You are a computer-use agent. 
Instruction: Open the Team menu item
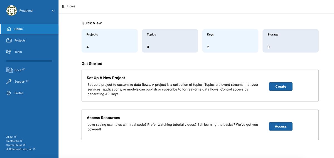click(18, 52)
